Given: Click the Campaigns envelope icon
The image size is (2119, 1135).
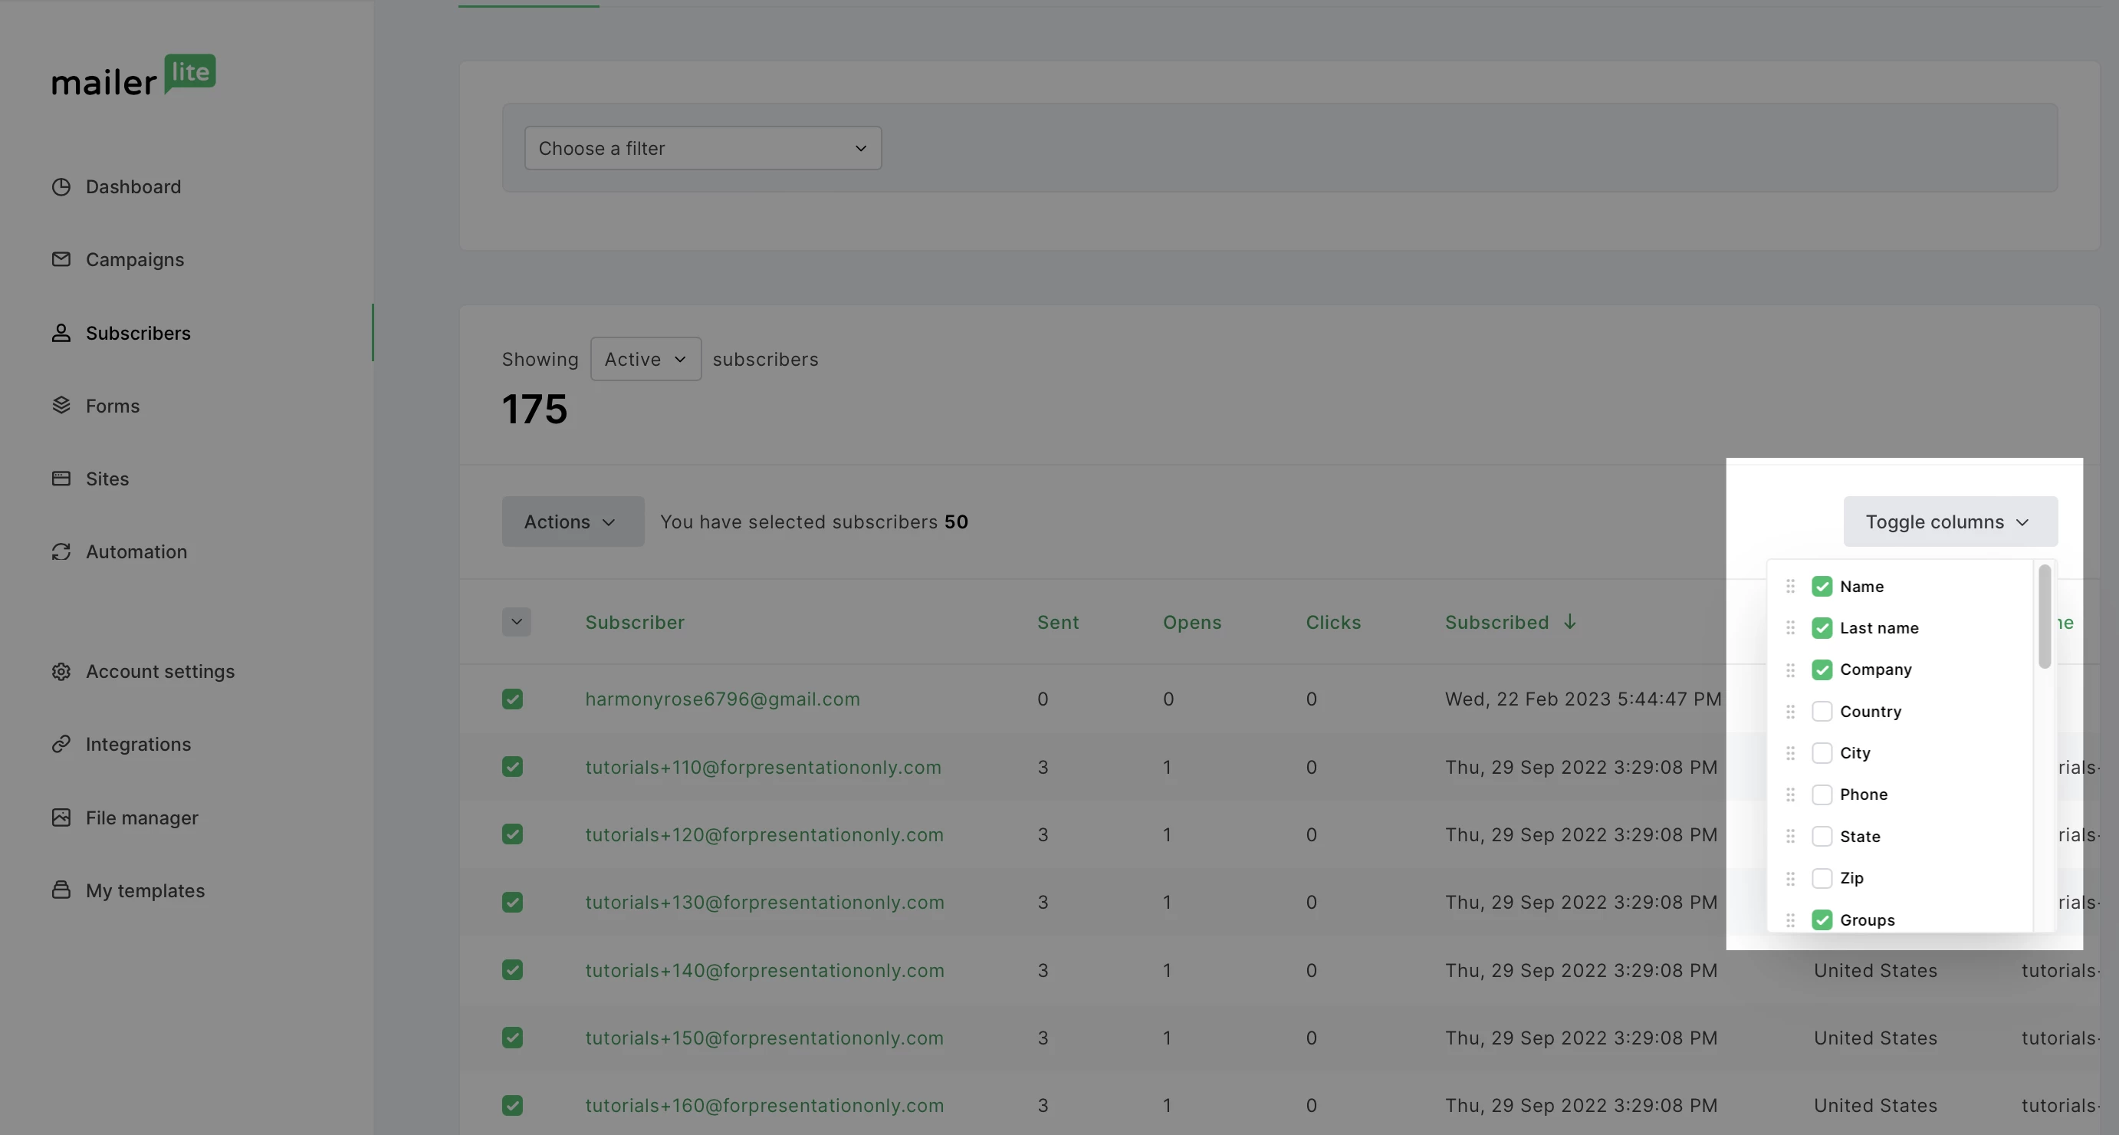Looking at the screenshot, I should tap(61, 259).
